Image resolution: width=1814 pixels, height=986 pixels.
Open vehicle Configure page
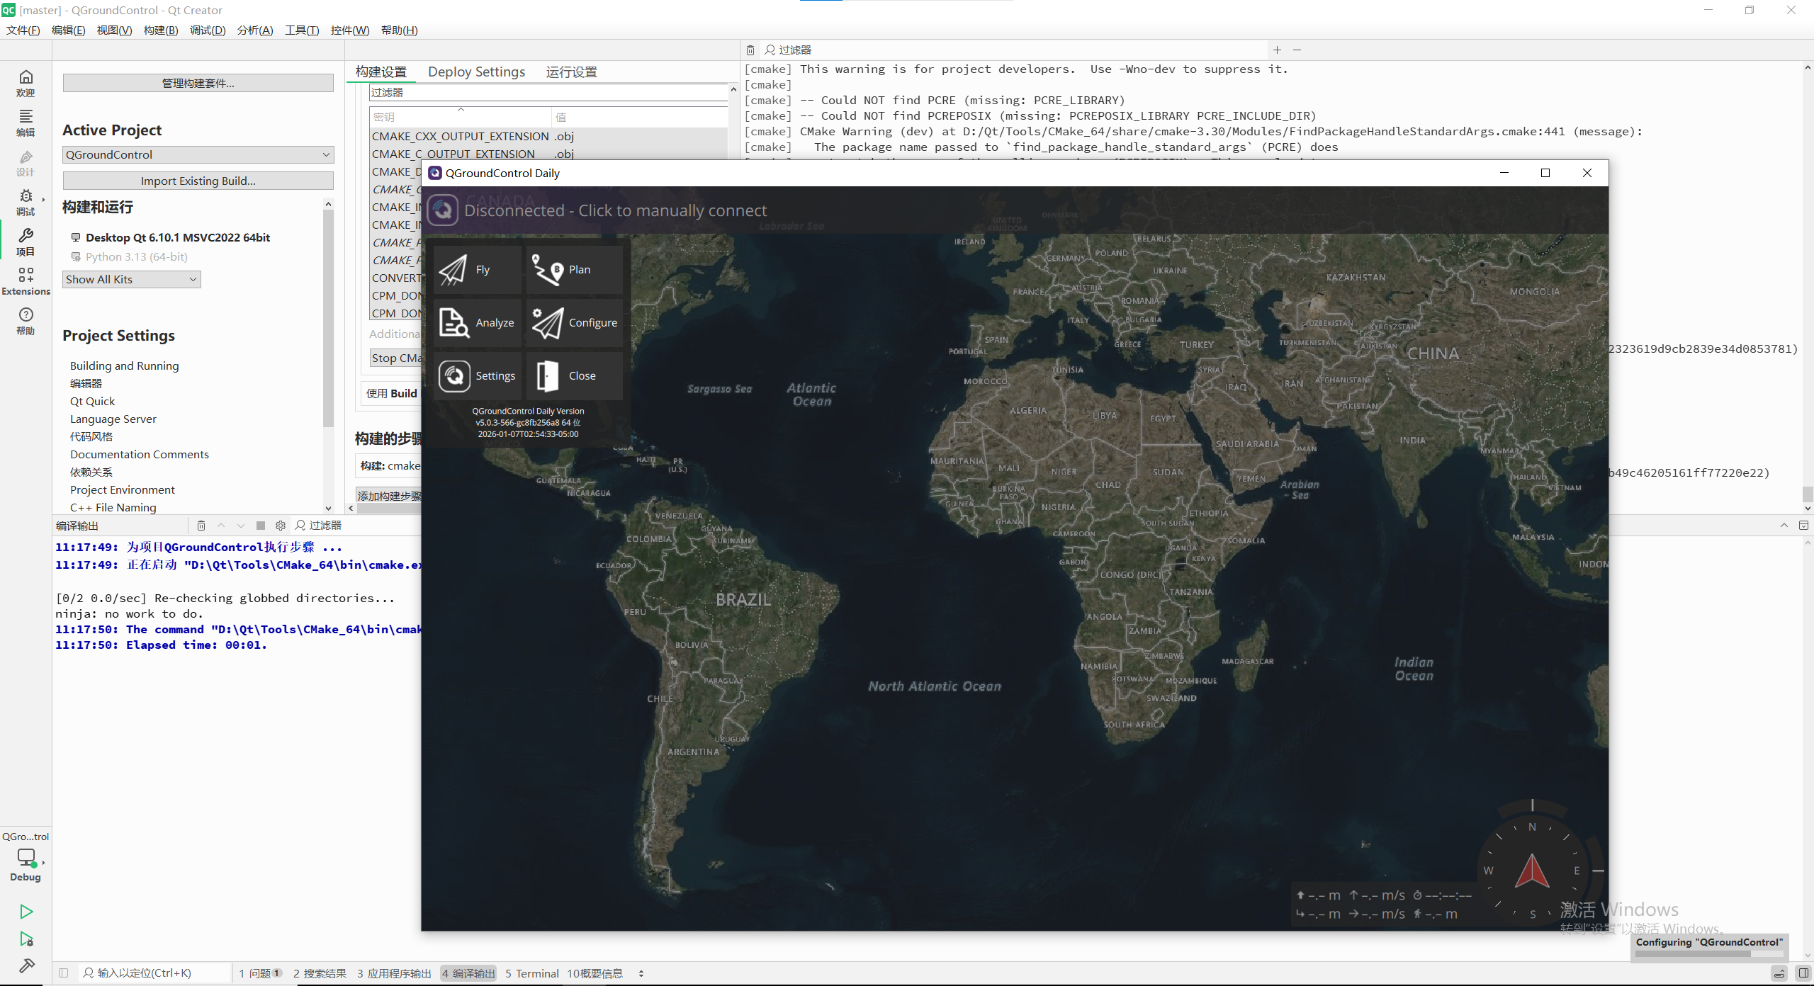[x=574, y=323]
